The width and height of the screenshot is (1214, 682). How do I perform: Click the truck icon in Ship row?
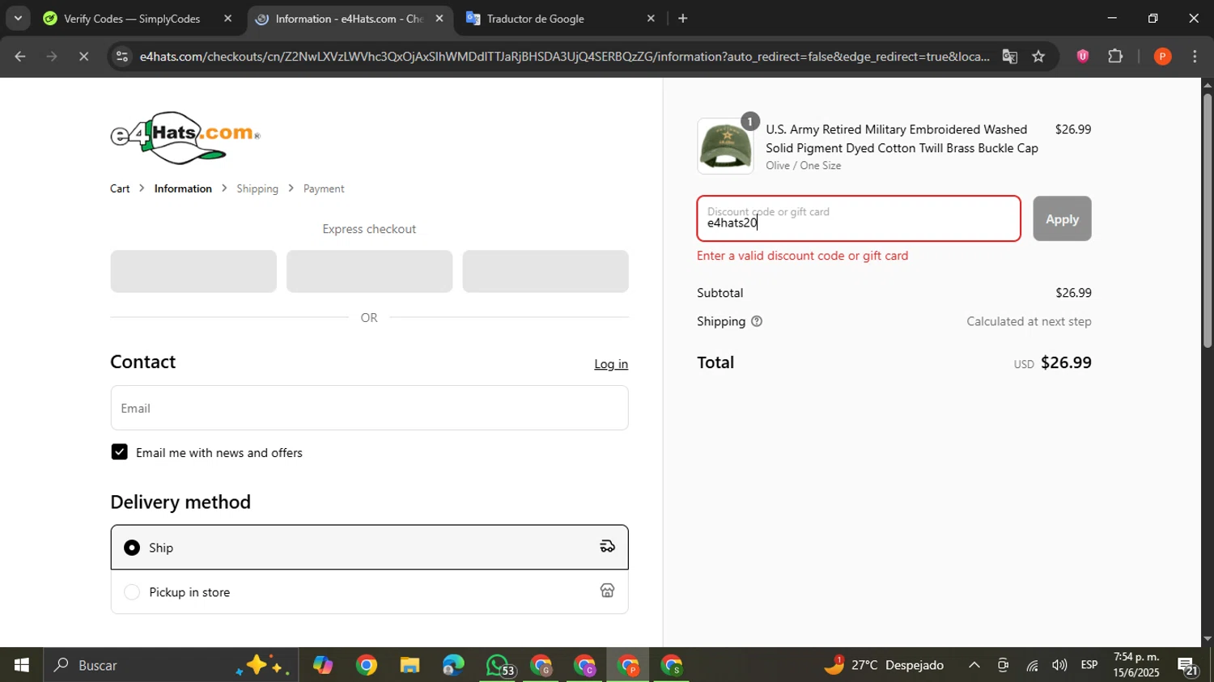[x=607, y=547]
